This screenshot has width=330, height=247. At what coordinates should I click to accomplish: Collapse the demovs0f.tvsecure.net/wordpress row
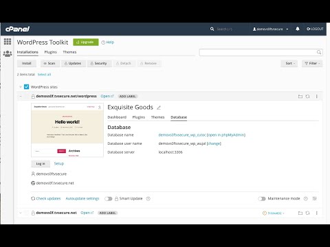(x=21, y=97)
